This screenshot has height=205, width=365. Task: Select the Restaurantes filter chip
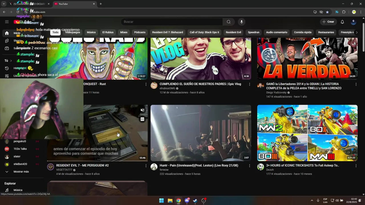(x=326, y=32)
